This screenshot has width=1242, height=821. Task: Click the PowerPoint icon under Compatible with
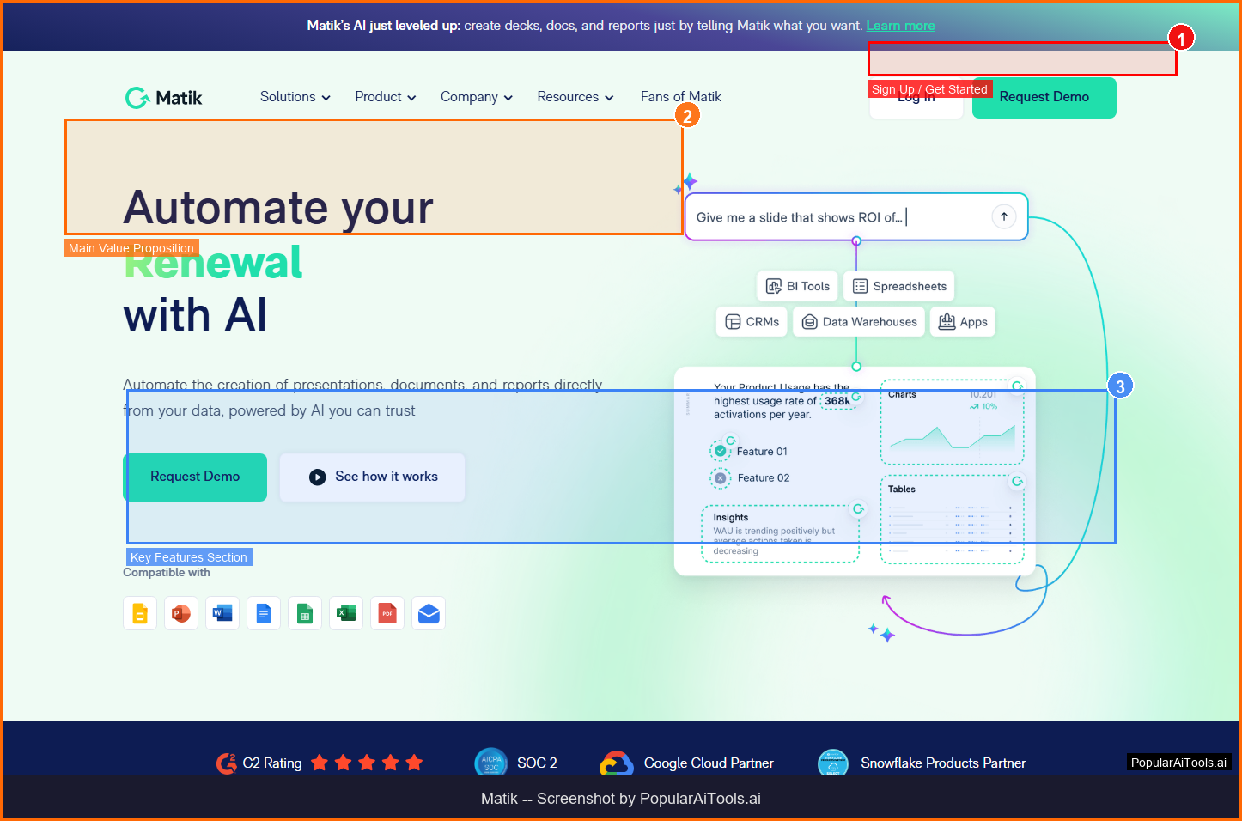[x=181, y=613]
